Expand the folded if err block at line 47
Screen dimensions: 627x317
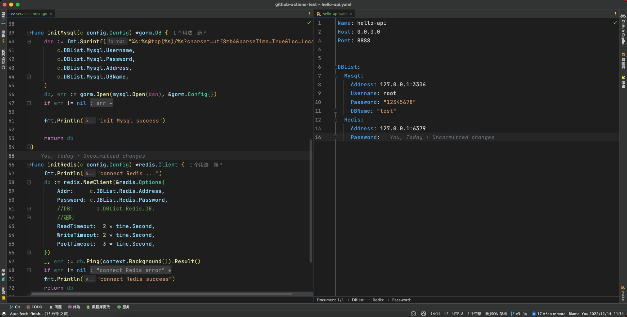point(29,103)
